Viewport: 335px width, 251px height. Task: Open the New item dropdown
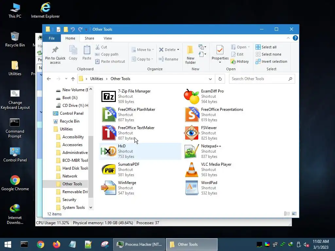[x=202, y=47]
